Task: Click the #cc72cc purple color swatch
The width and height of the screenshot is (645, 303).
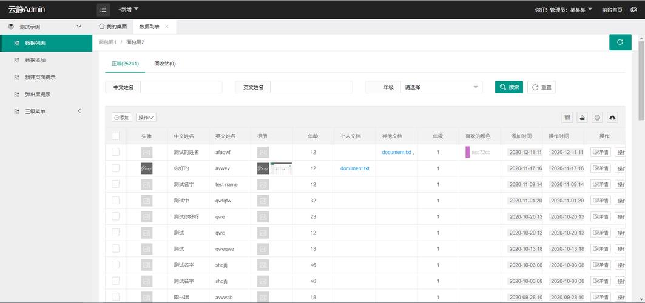Action: click(x=467, y=152)
